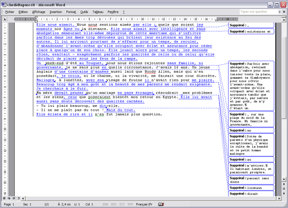Image resolution: width=288 pixels, height=208 pixels.
Task: Open the Affichage menu
Action: (x=38, y=12)
